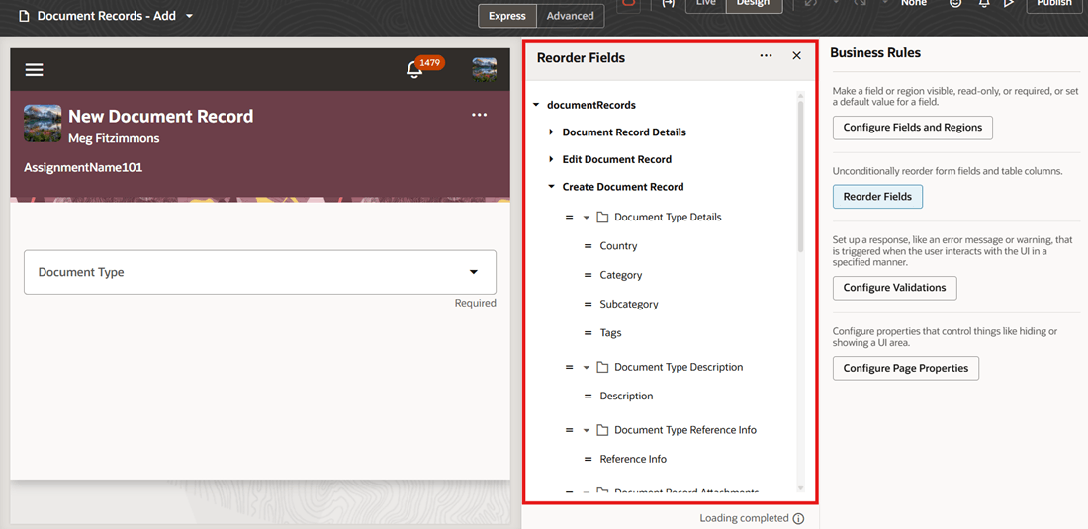This screenshot has height=529, width=1088.
Task: Open the New Document Record ellipsis menu
Action: pos(480,115)
